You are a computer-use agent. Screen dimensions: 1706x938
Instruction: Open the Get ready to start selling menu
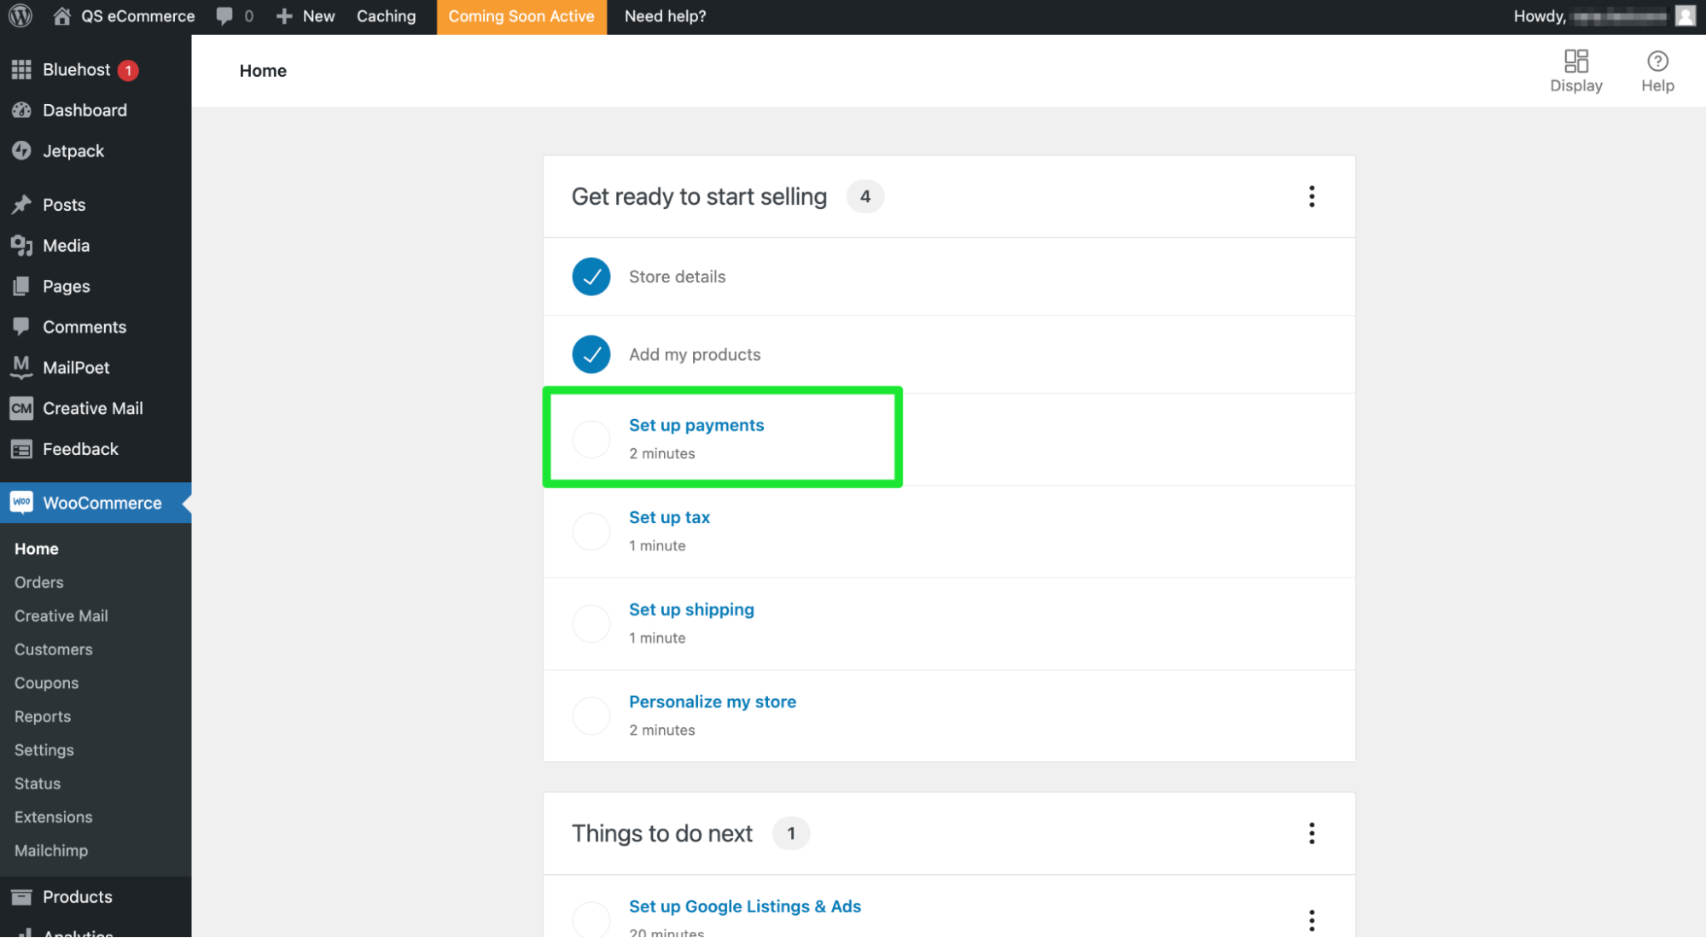click(x=1312, y=196)
